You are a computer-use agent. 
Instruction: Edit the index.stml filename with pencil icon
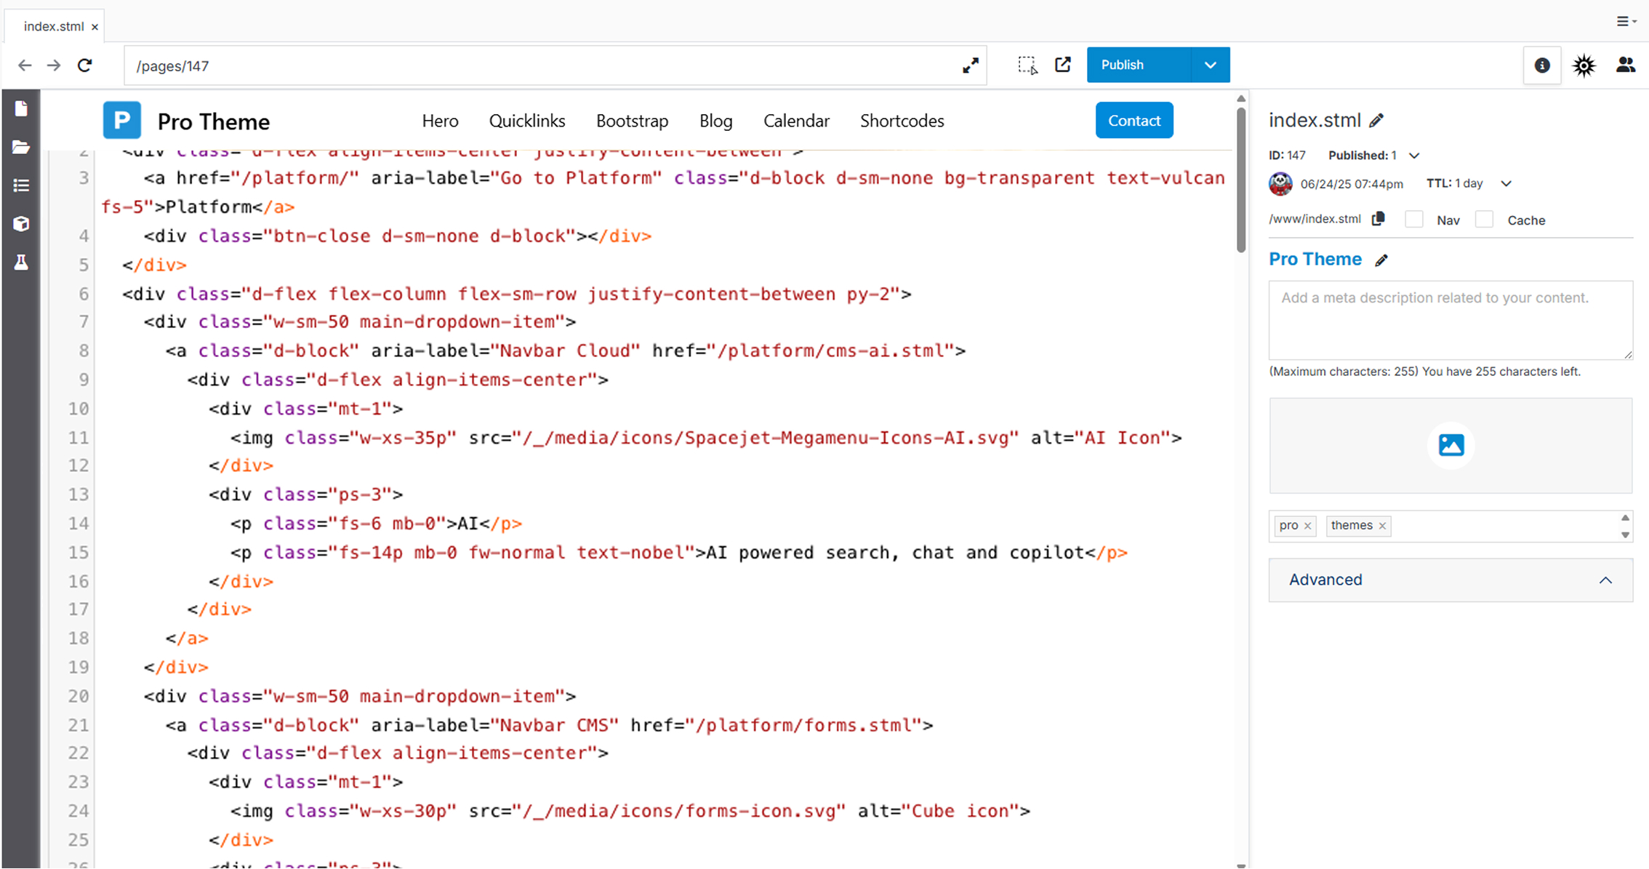(x=1376, y=121)
